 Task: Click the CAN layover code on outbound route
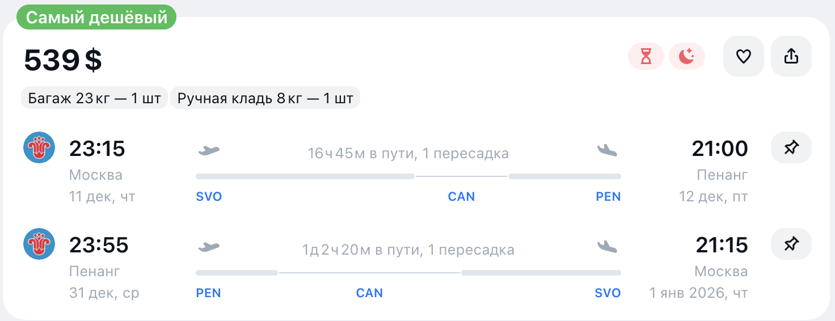tap(461, 197)
